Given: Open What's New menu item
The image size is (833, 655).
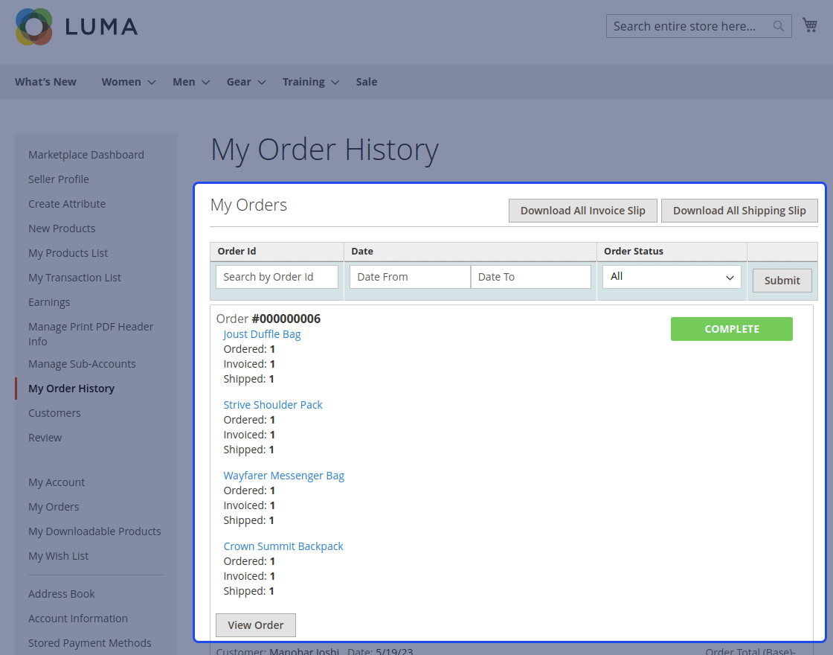Looking at the screenshot, I should 45,82.
